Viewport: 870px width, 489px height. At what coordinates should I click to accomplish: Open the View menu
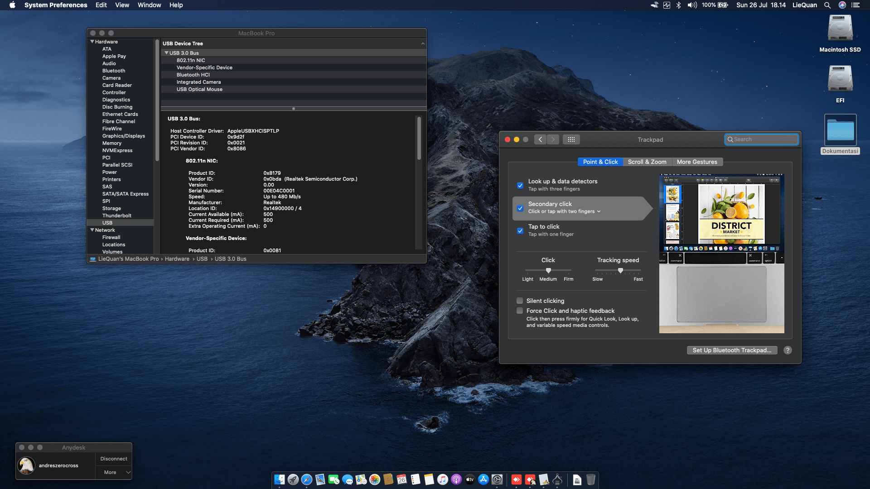click(122, 5)
